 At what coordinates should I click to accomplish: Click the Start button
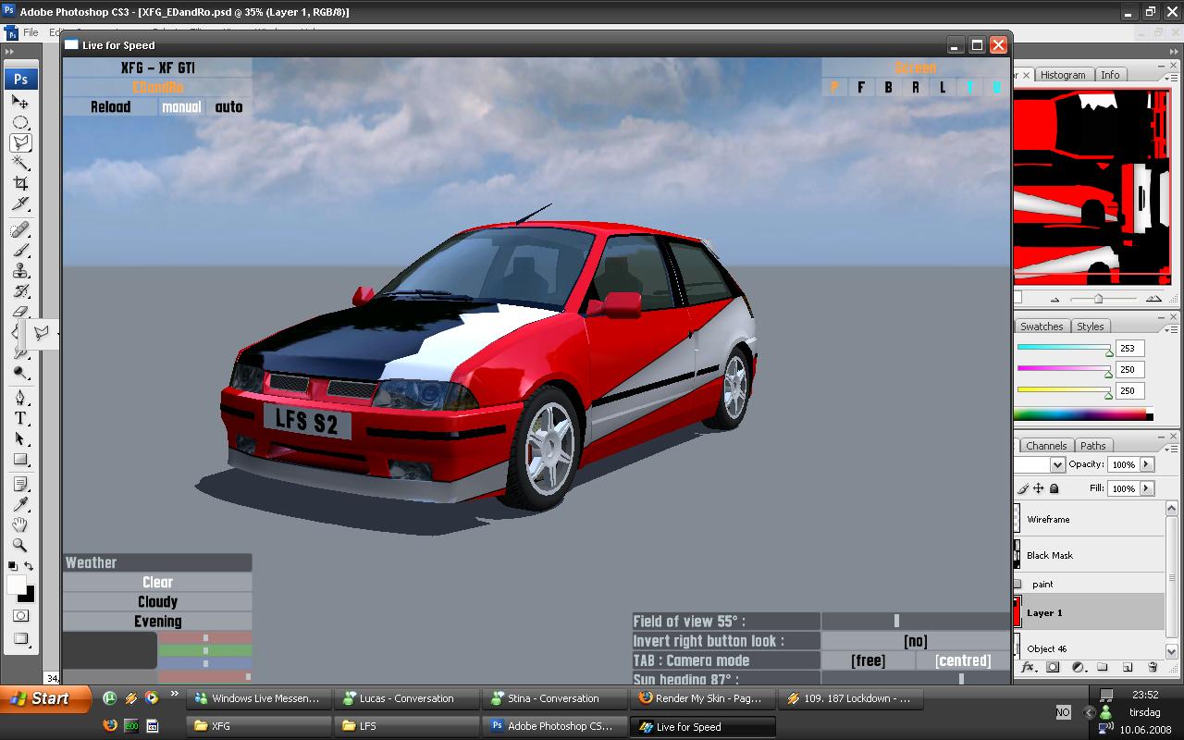tap(46, 698)
